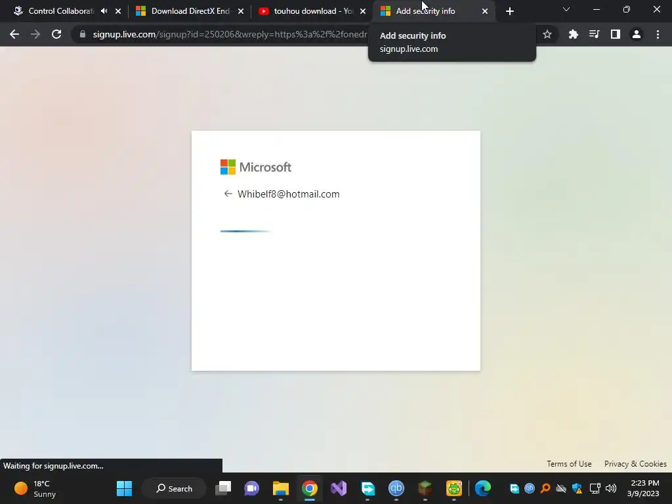Navigate back with browser back arrow
This screenshot has width=672, height=504.
tap(14, 34)
